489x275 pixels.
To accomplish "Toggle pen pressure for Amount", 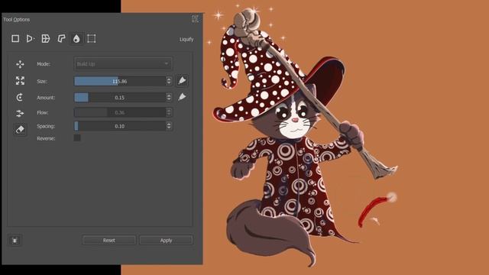I will 182,97.
